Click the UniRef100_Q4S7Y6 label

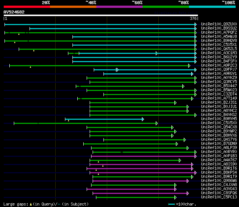[219, 140]
